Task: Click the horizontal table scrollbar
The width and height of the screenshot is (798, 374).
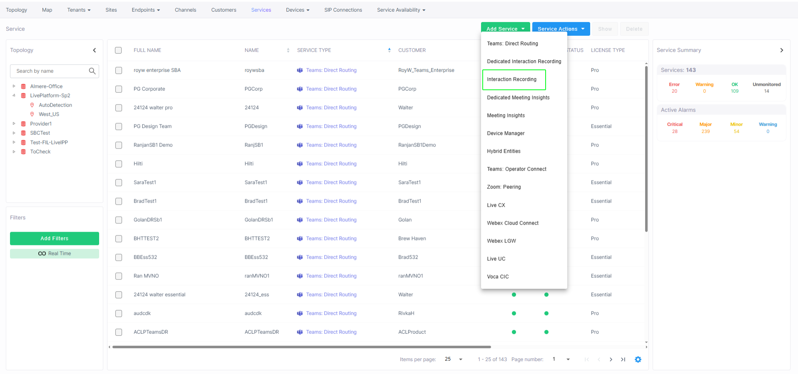Action: [302, 347]
